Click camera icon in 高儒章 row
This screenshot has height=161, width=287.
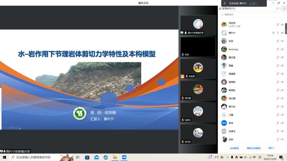[x=282, y=74]
